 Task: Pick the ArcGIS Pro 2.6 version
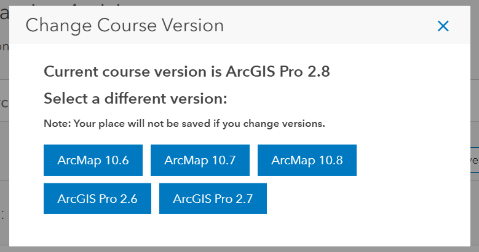click(97, 198)
